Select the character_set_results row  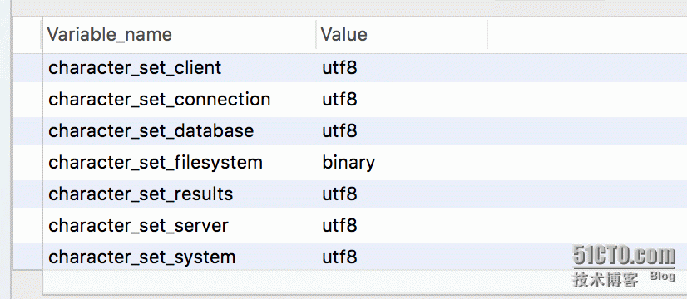[x=364, y=194]
